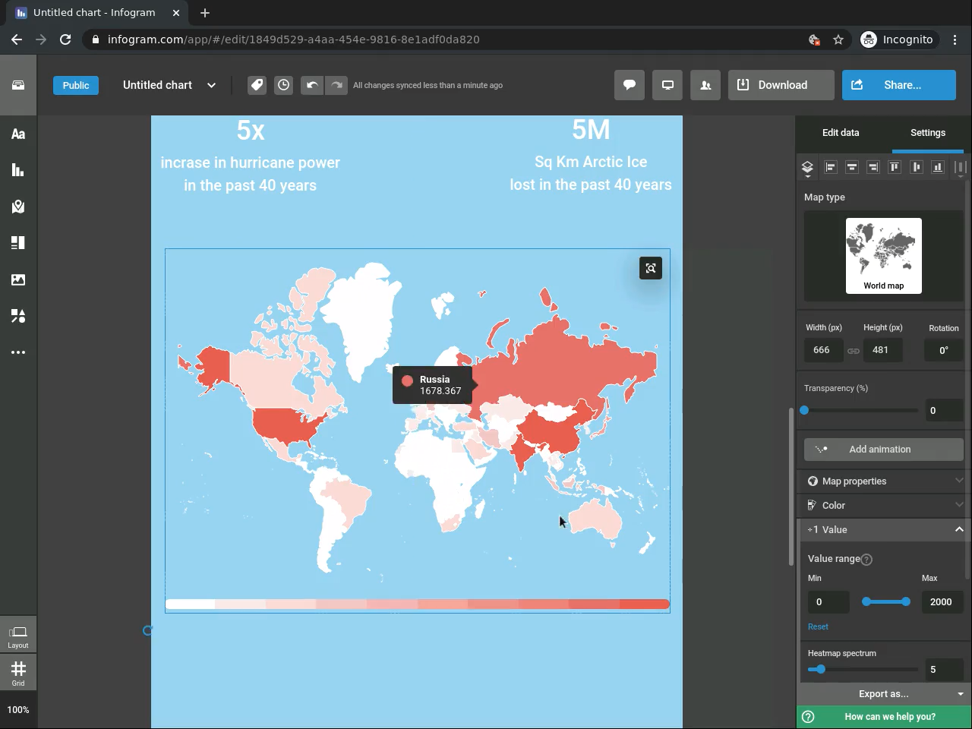Select the Settings tab
The width and height of the screenshot is (972, 729).
(928, 133)
